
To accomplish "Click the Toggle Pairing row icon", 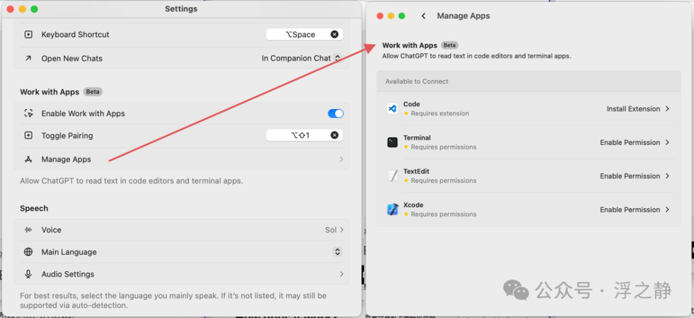I will (x=28, y=135).
